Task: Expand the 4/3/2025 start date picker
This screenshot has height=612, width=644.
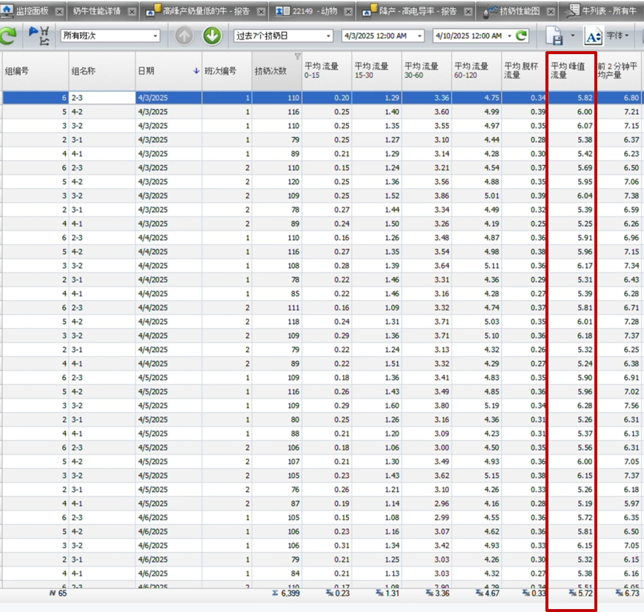Action: (419, 36)
